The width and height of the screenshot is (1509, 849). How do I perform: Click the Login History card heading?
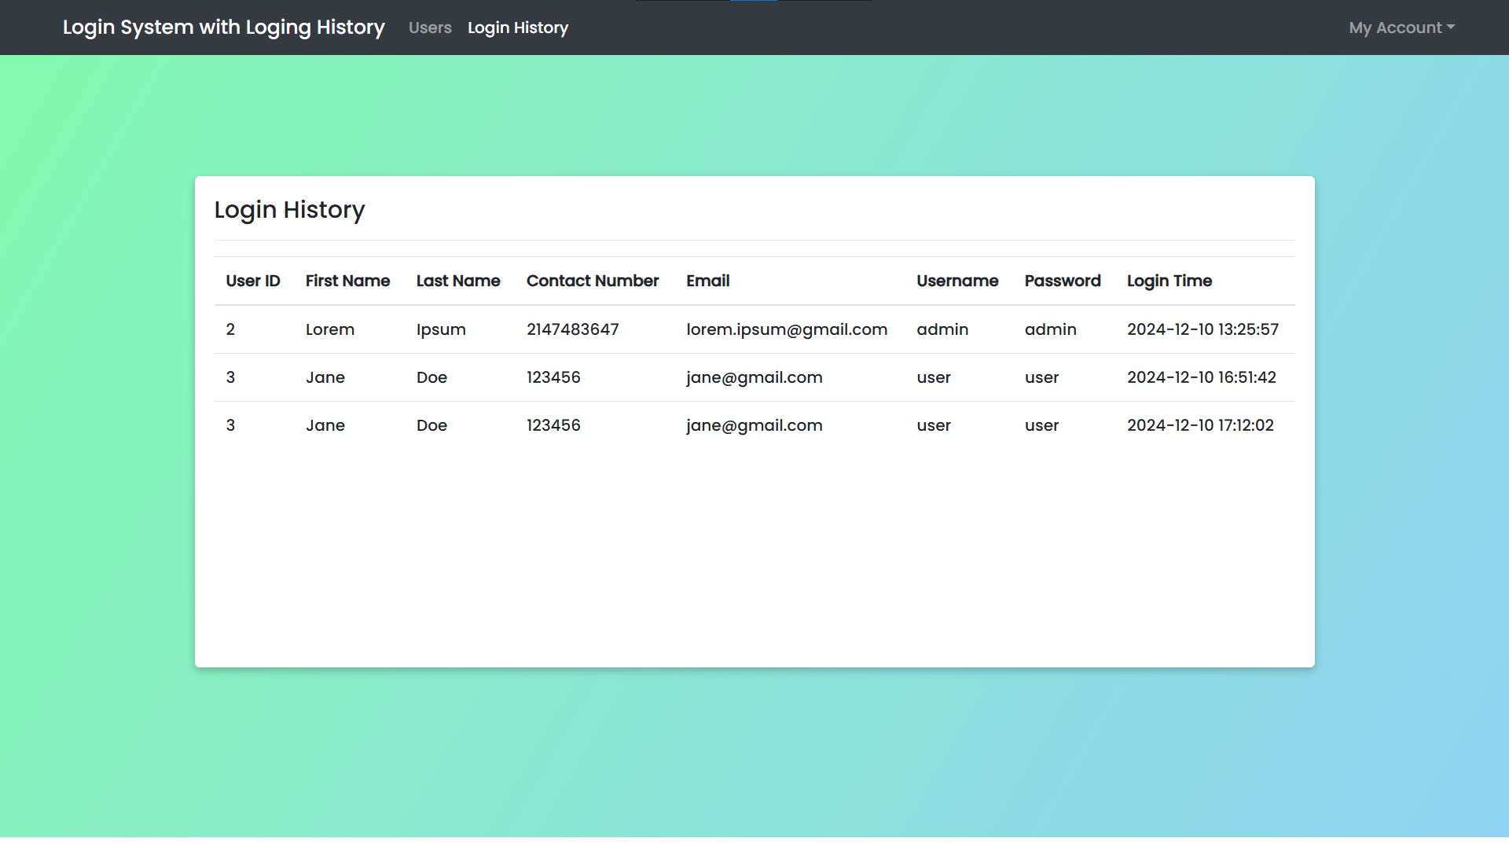point(289,210)
